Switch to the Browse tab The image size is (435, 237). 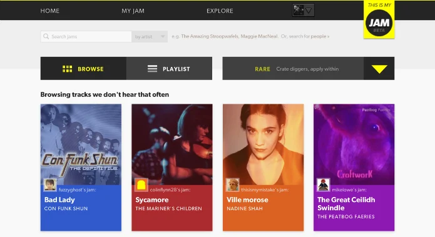83,68
